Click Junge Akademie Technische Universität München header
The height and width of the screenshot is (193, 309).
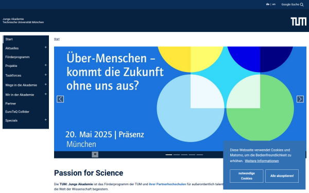(x=23, y=21)
